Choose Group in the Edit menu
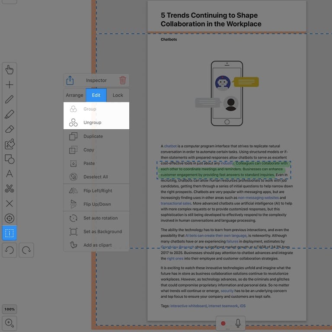 (96, 109)
